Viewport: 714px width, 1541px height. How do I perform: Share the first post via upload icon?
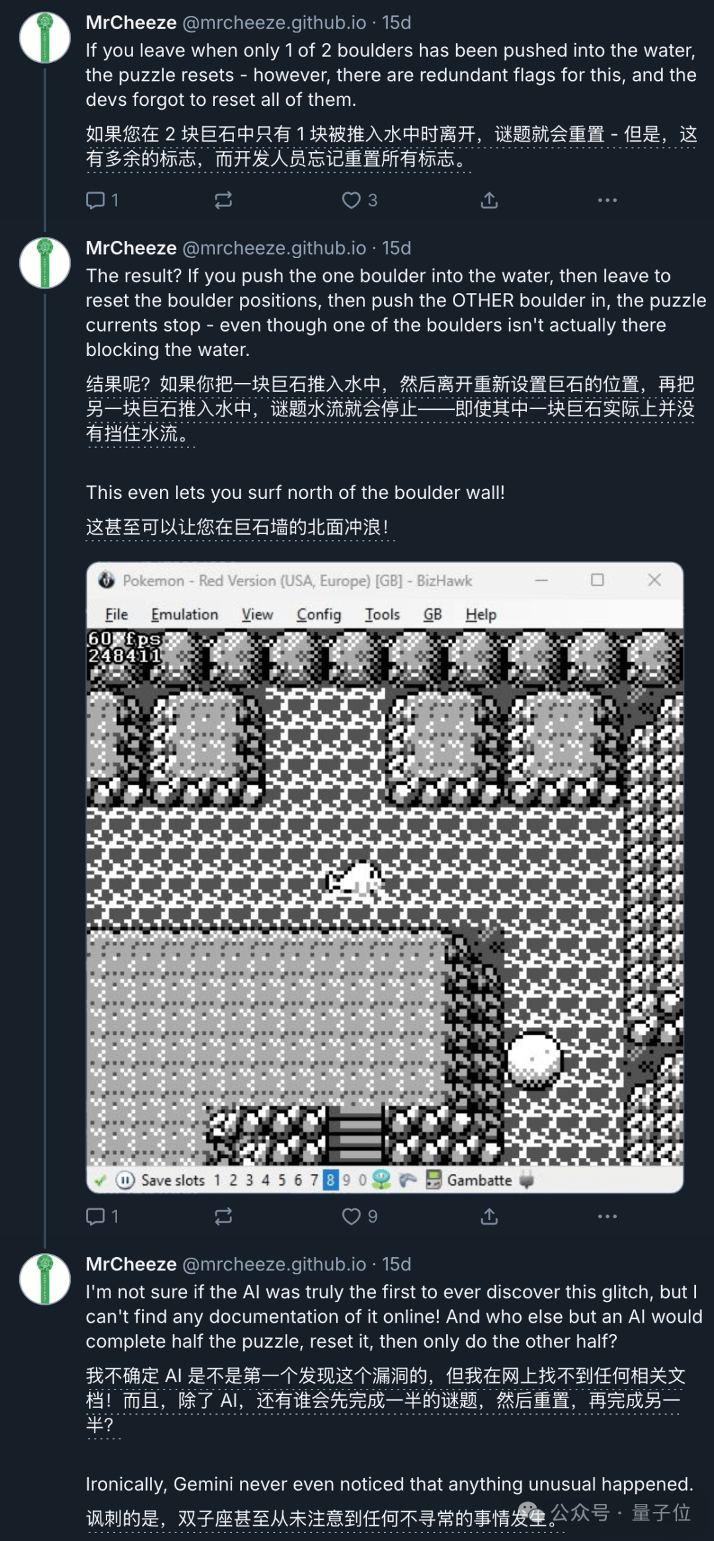pos(489,200)
